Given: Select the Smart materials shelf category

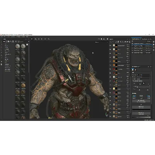Looking at the screenshot, I should (7, 66).
